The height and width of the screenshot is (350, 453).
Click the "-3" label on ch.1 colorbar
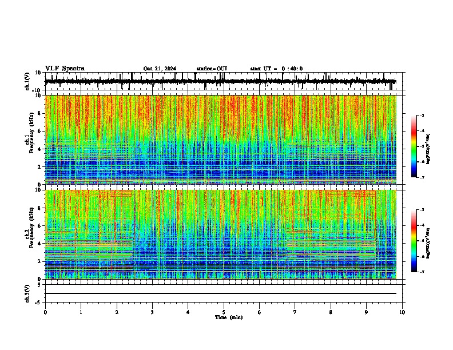tap(422, 115)
